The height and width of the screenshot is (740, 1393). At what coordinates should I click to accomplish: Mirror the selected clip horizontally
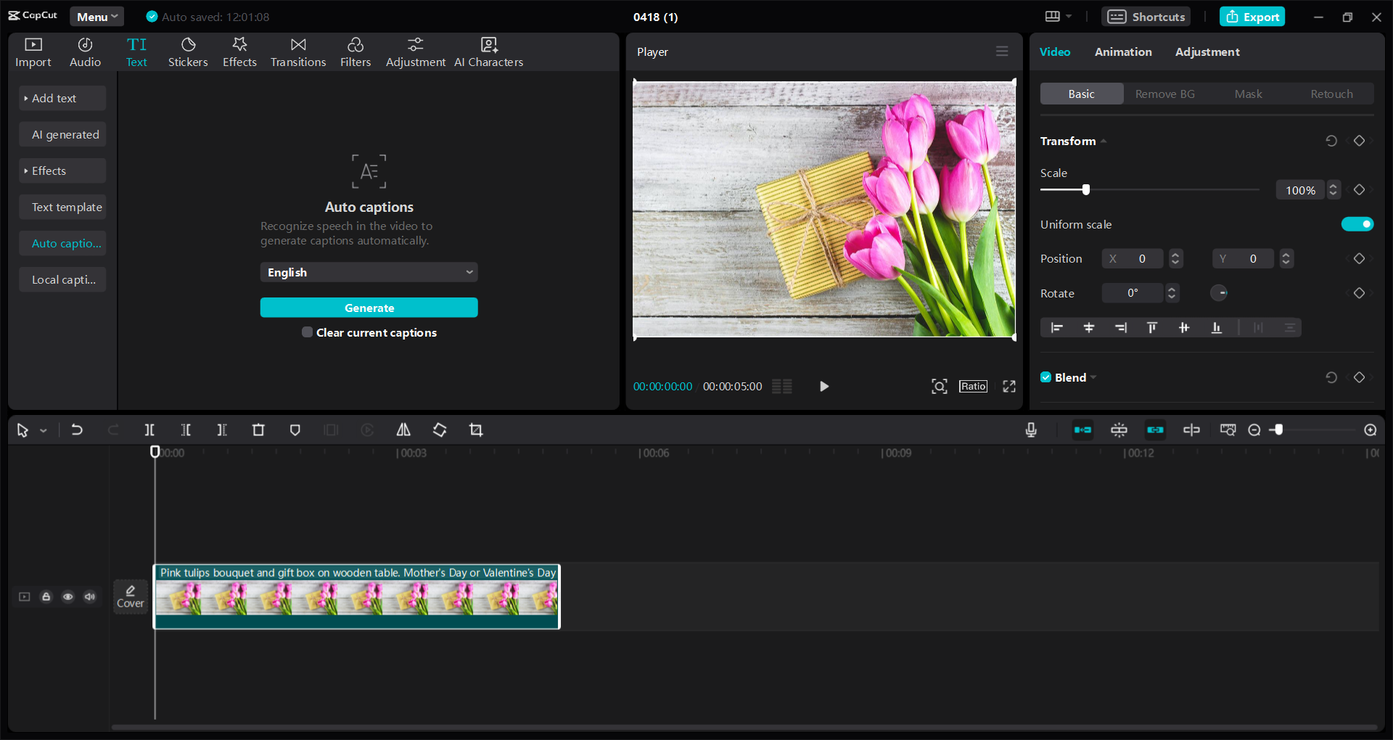[x=403, y=429]
